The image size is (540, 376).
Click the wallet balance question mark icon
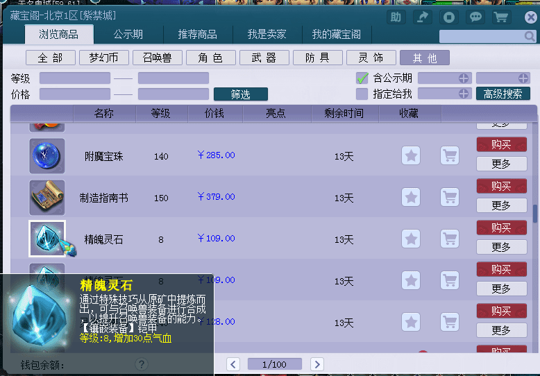[x=141, y=364]
